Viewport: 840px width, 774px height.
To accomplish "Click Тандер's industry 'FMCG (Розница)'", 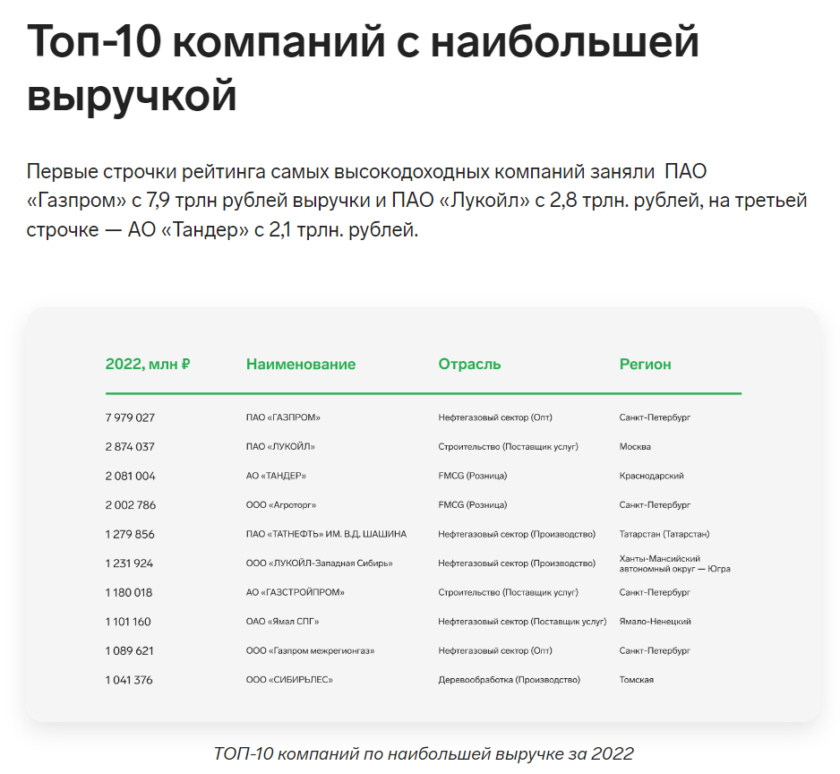I will click(x=473, y=476).
